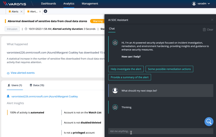Click the Intrusion category tag

[x=12, y=29]
